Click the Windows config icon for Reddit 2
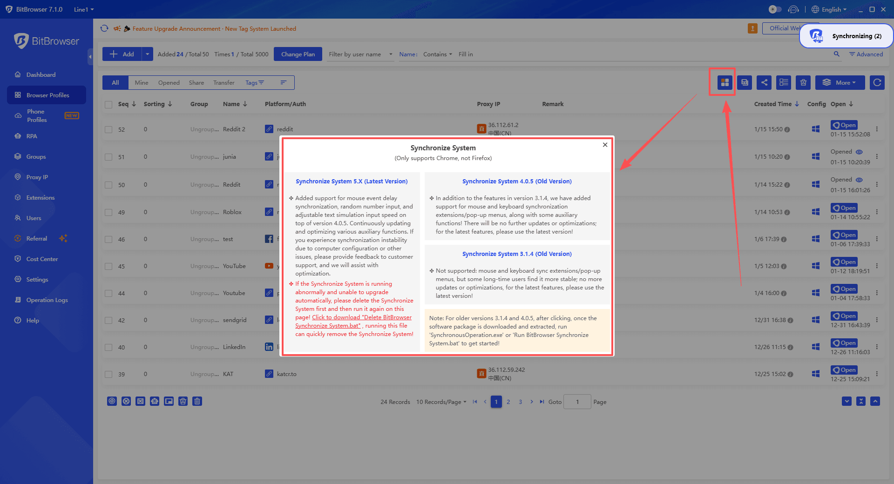Viewport: 894px width, 484px height. tap(815, 129)
